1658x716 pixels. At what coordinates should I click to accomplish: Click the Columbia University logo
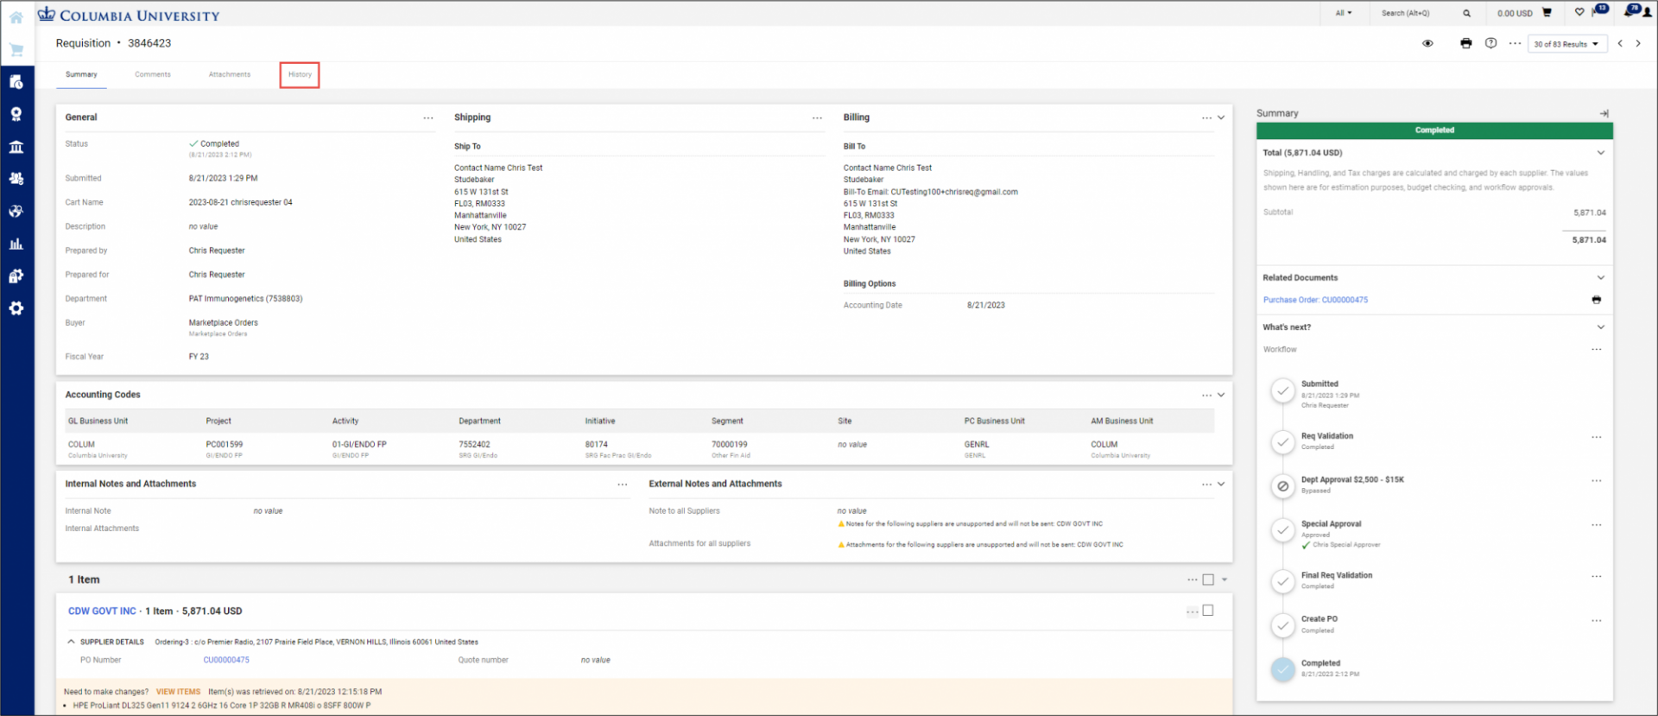click(x=129, y=15)
